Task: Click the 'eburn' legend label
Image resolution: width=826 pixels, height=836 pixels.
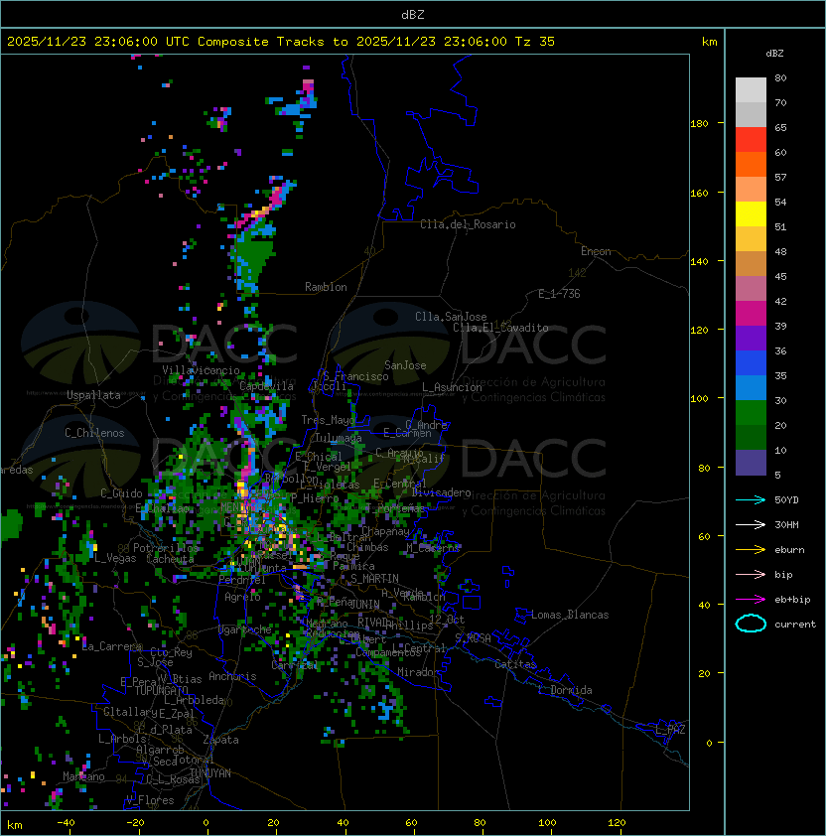Action: [x=789, y=550]
